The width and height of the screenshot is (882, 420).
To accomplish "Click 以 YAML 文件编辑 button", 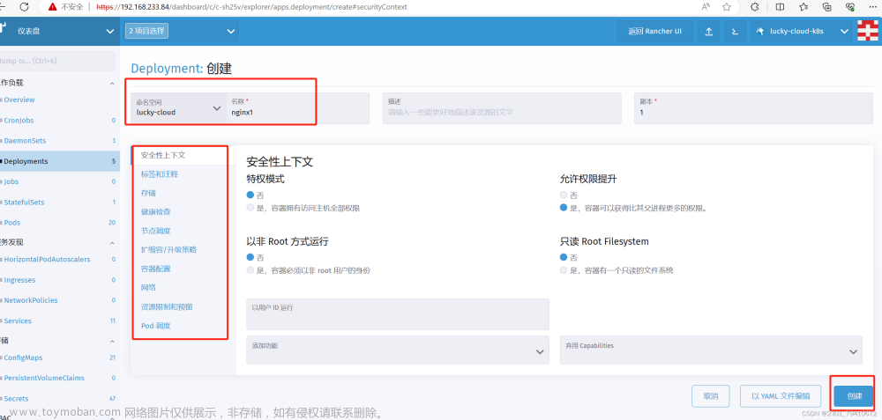I will pyautogui.click(x=781, y=396).
